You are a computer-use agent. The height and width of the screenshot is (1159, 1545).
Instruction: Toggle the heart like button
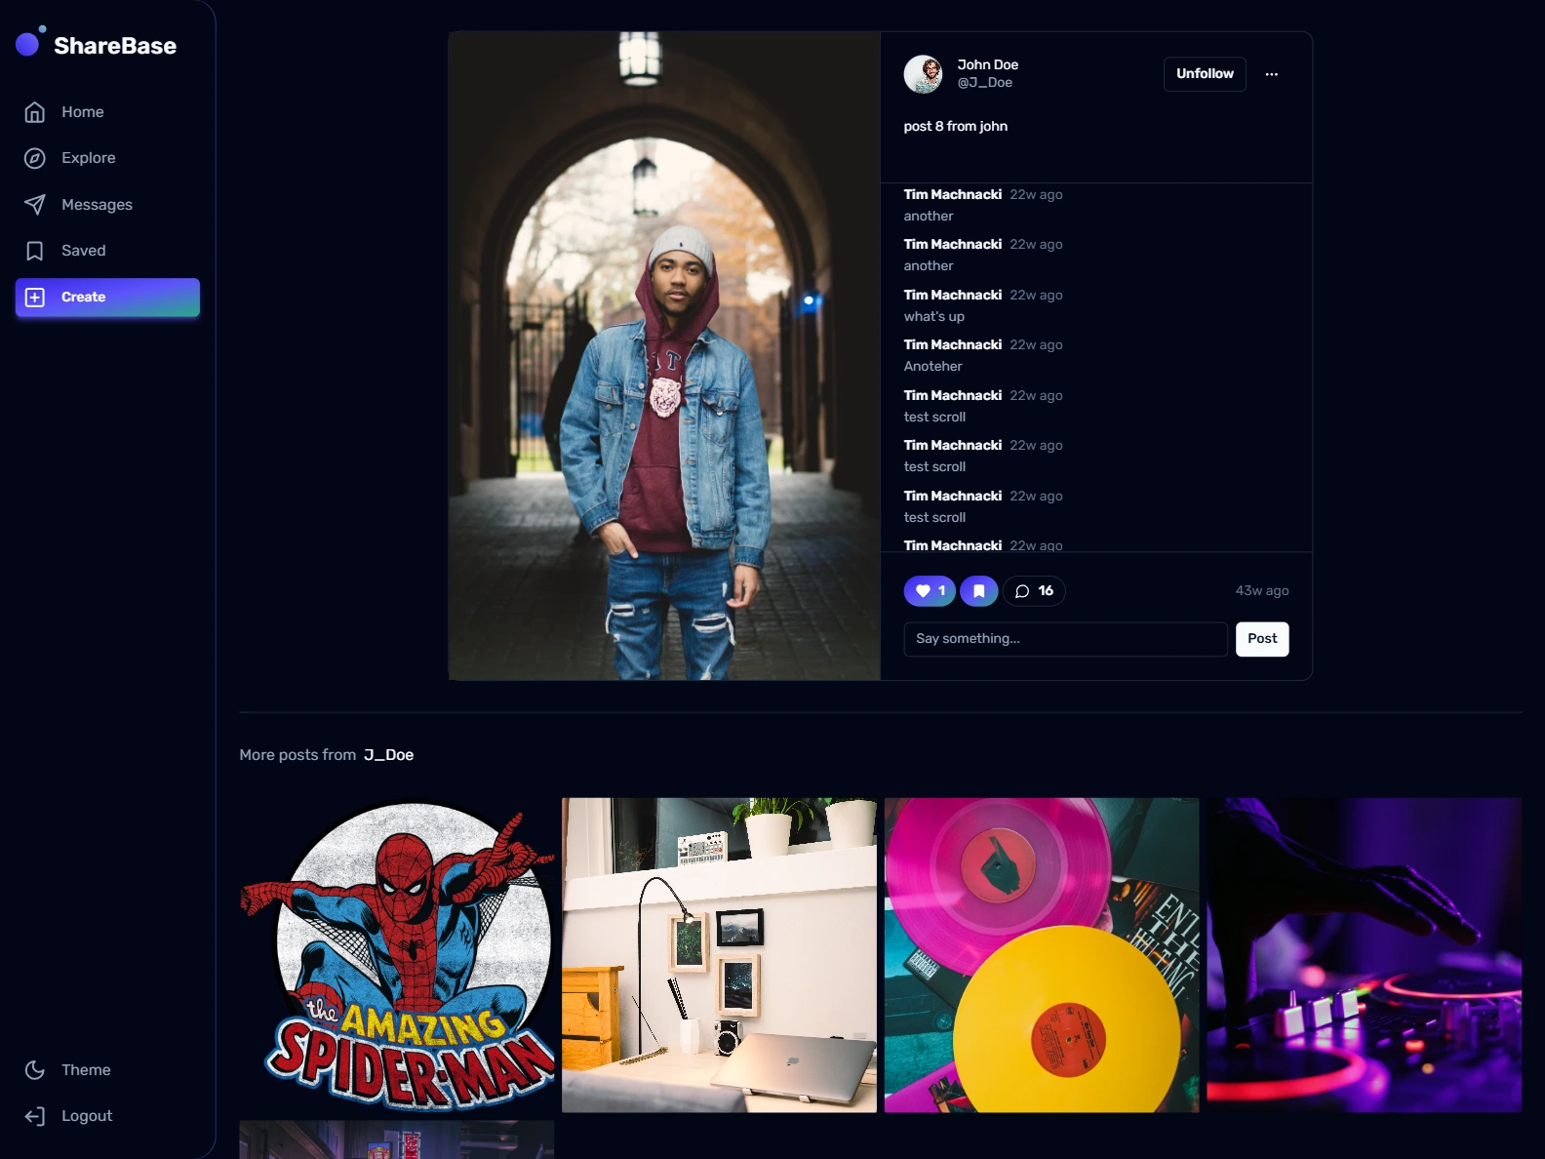pos(930,591)
